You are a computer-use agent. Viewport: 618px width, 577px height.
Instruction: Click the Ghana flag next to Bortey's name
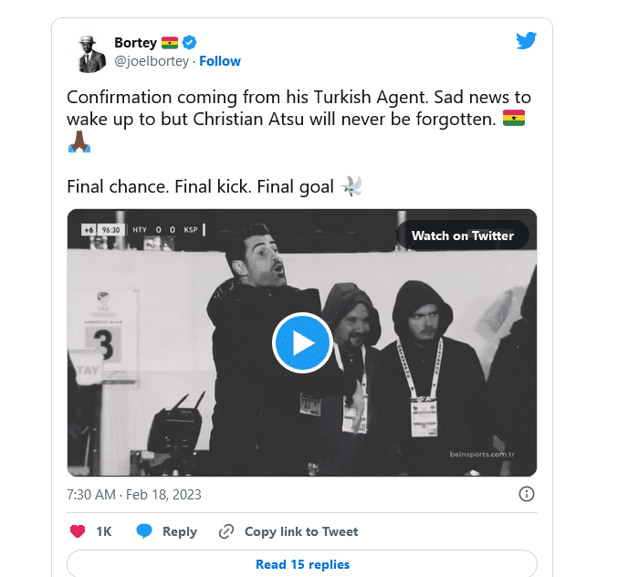[x=170, y=42]
